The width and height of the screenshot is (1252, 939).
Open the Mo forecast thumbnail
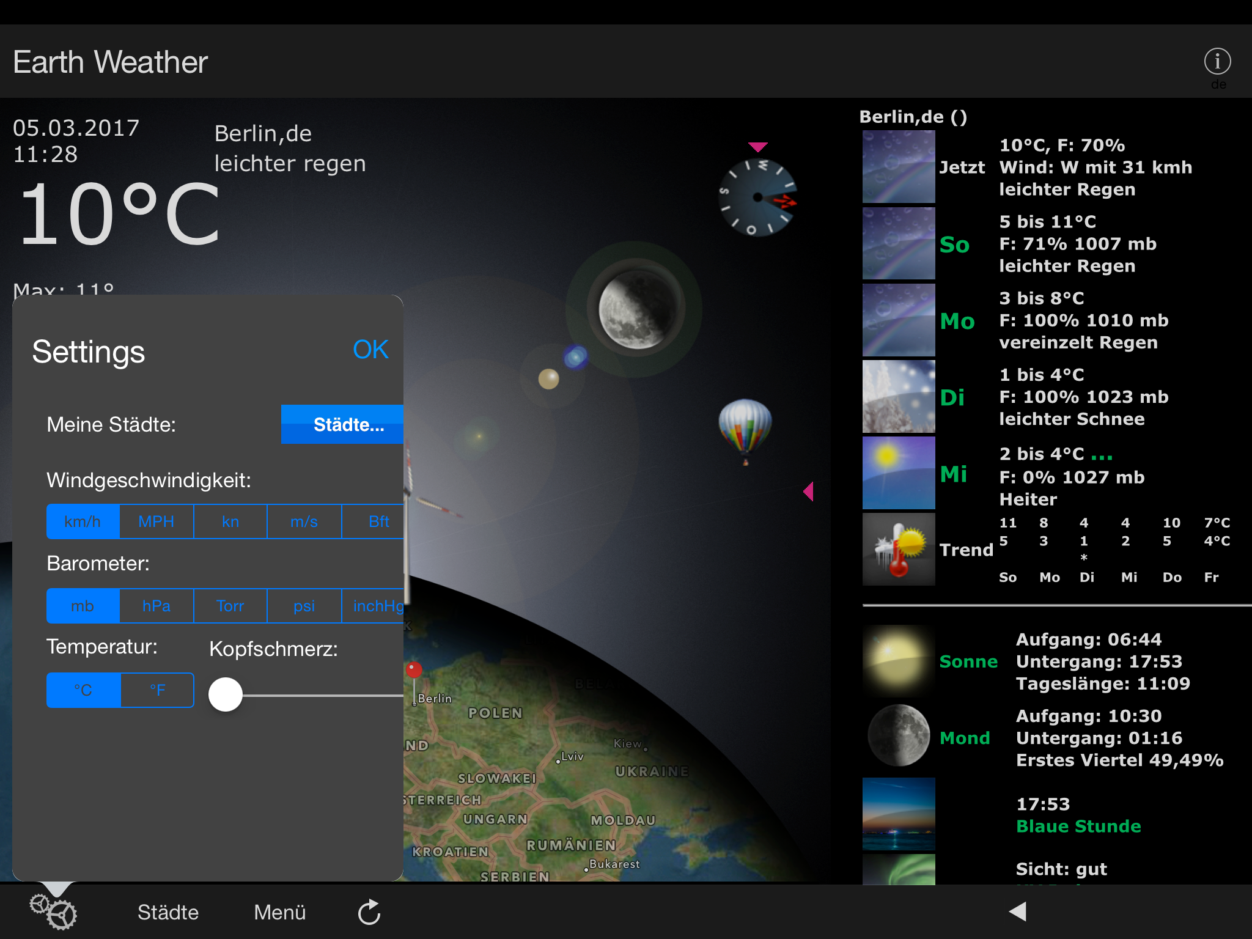(899, 320)
